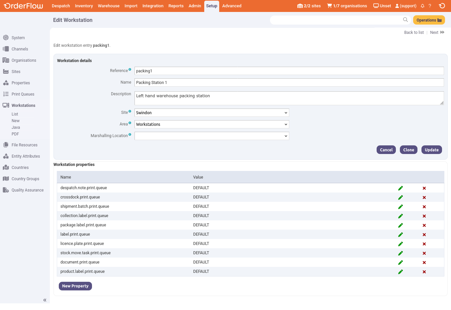The width and height of the screenshot is (451, 310).
Task: Edit the label.print.queue property
Action: (x=401, y=235)
